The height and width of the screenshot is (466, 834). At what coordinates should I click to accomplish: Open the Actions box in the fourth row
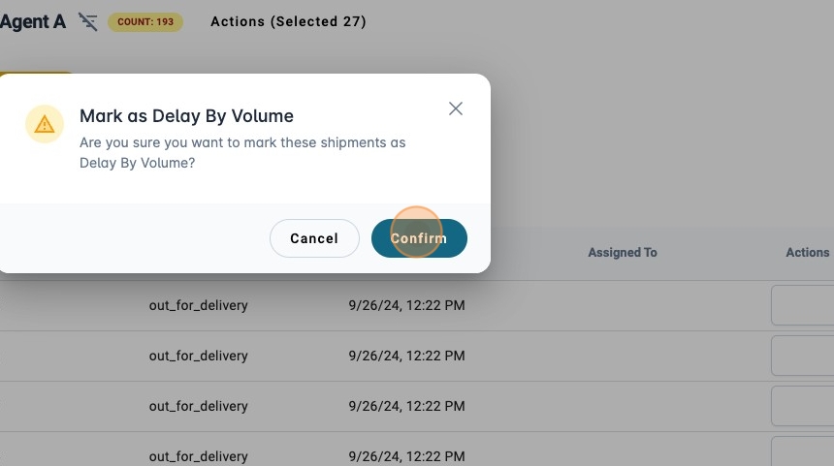pyautogui.click(x=803, y=453)
